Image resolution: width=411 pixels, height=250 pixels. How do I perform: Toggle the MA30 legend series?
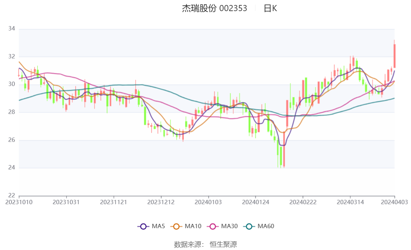(x=222, y=226)
